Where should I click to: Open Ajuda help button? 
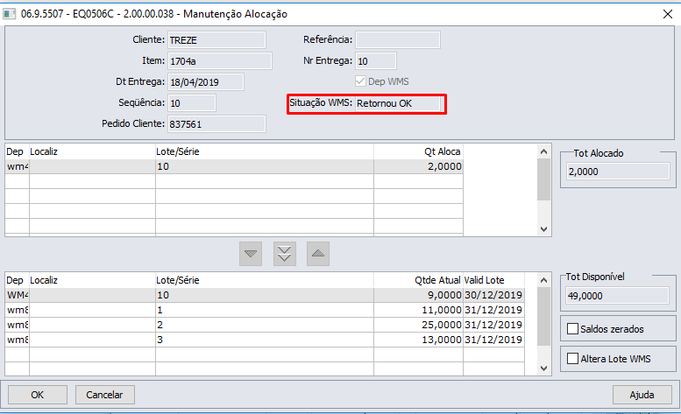point(642,395)
